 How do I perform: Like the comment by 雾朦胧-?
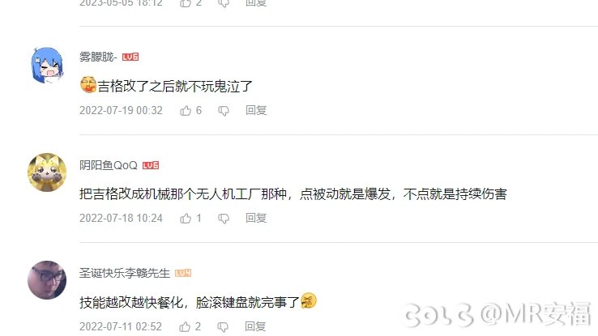tap(186, 110)
